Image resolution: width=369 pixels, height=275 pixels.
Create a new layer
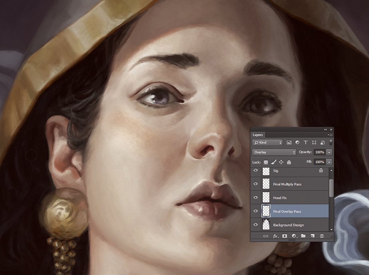point(313,236)
